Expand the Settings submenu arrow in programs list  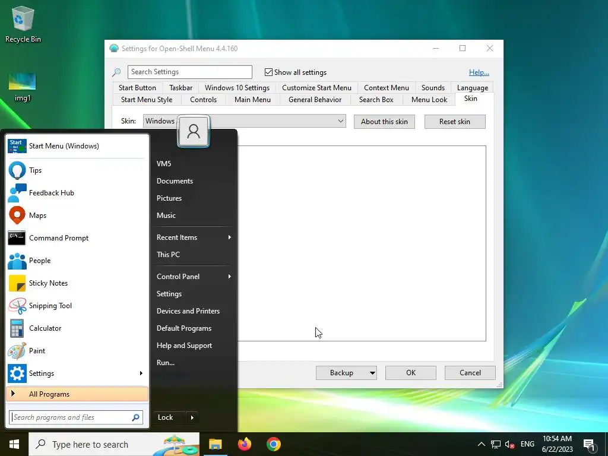[x=141, y=373]
